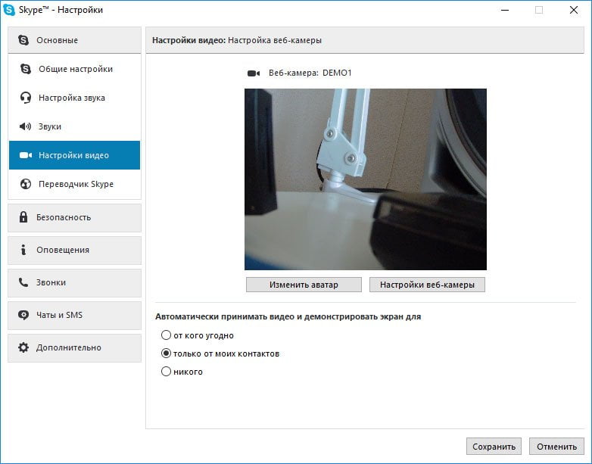Image resolution: width=592 pixels, height=464 pixels.
Task: Click the webcam video preview
Action: tap(366, 179)
